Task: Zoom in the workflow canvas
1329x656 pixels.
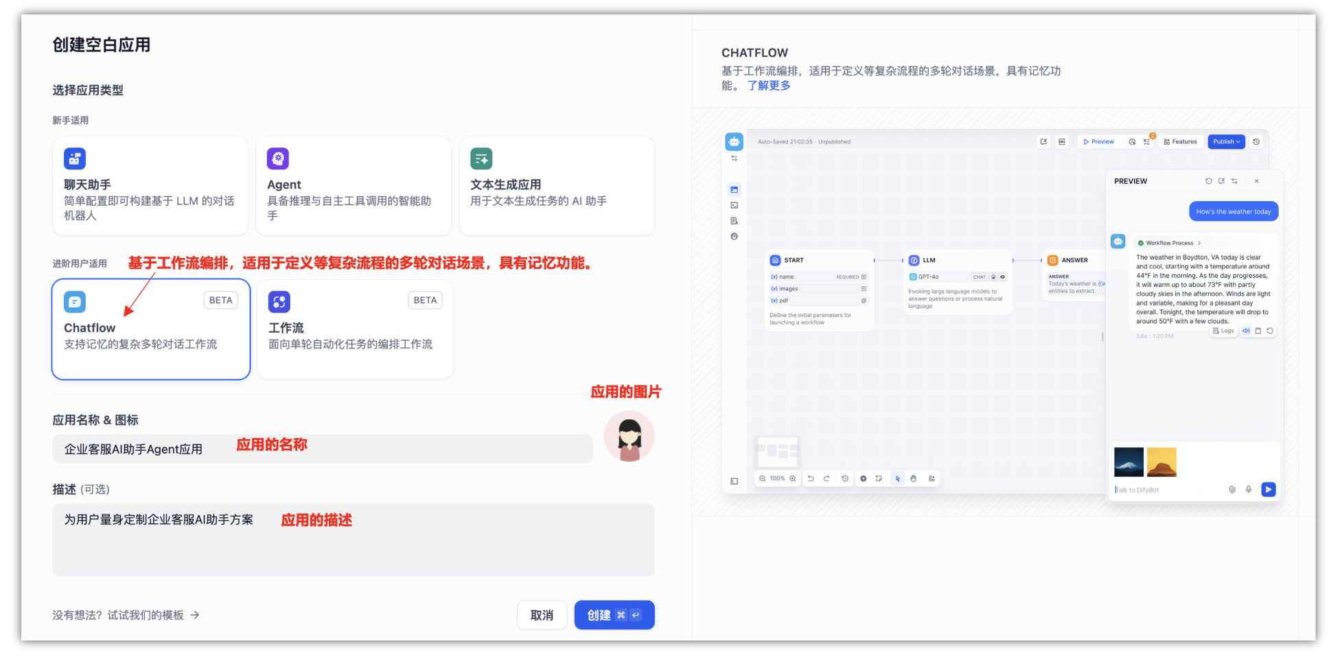Action: pyautogui.click(x=793, y=478)
